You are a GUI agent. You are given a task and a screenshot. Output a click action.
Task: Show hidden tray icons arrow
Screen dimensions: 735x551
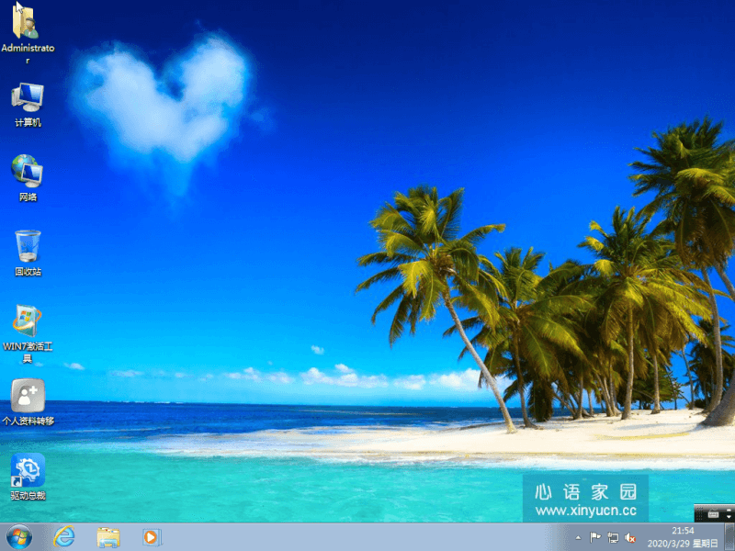click(x=578, y=537)
